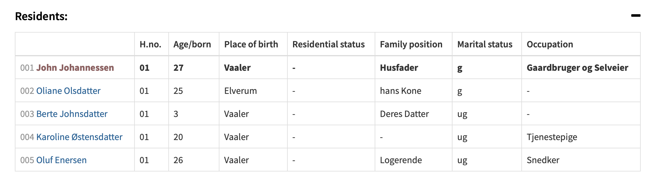
Task: Collapse the Residents section with minus icon
Action: (635, 16)
